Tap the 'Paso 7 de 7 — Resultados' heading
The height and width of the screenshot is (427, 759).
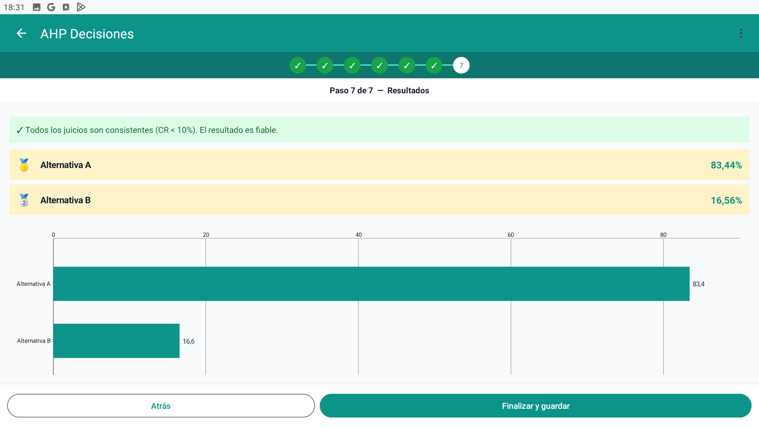pyautogui.click(x=379, y=91)
